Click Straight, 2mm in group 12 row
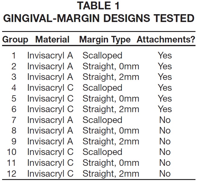 [111, 174]
